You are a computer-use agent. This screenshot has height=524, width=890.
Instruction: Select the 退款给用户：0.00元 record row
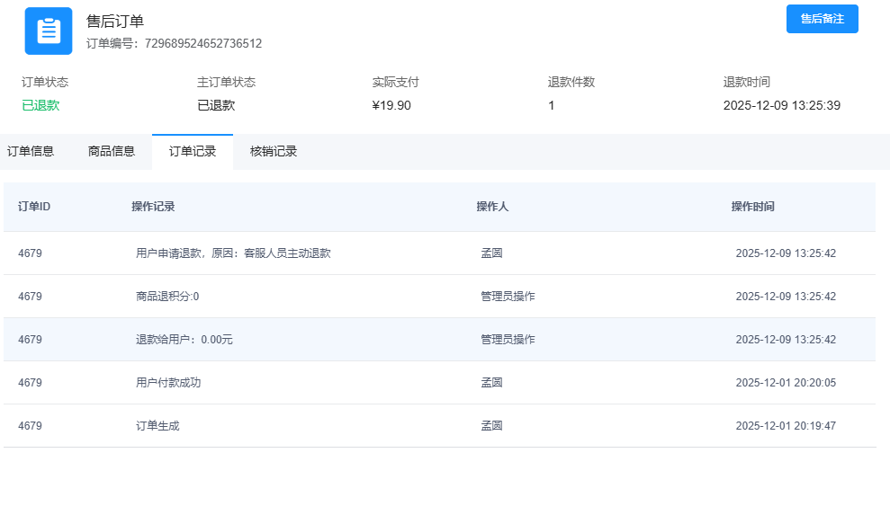[184, 340]
